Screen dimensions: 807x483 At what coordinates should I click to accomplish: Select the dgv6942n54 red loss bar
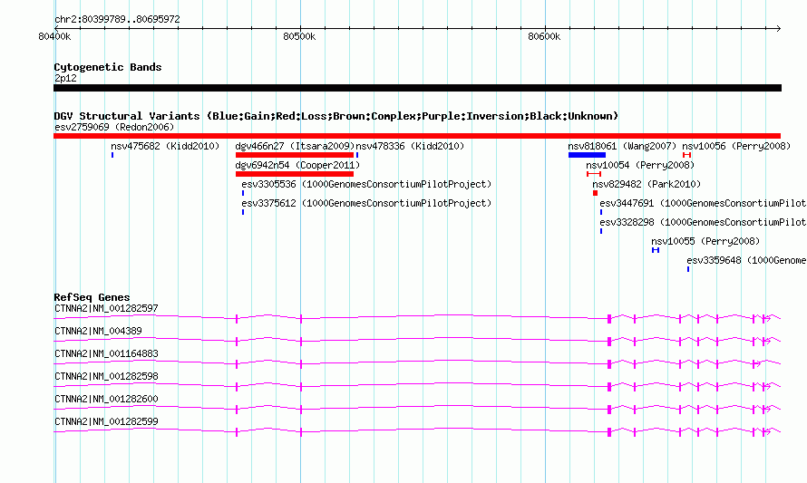click(295, 174)
